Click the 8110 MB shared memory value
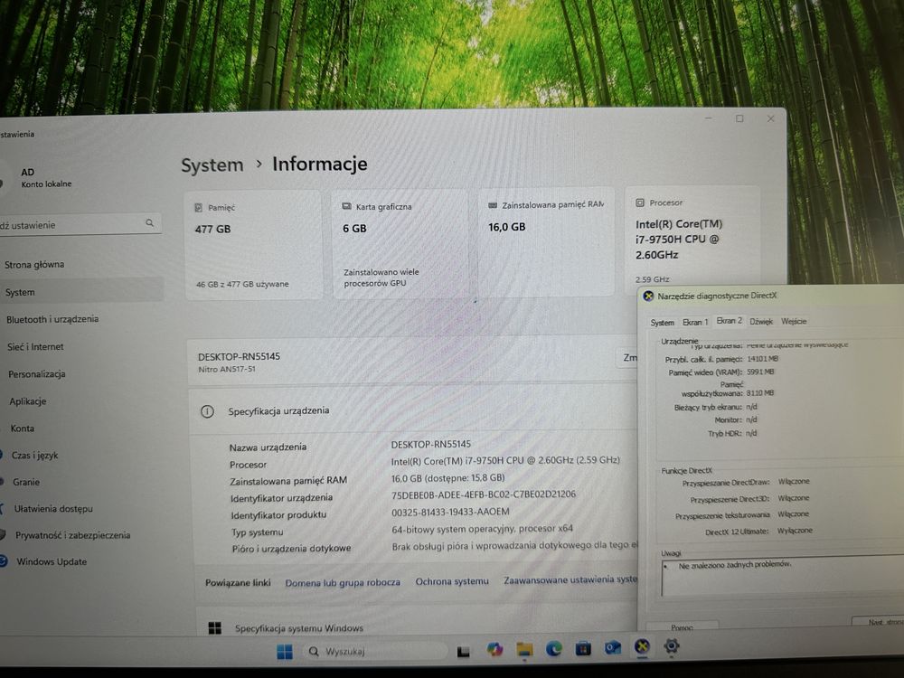This screenshot has width=904, height=678. click(x=760, y=393)
